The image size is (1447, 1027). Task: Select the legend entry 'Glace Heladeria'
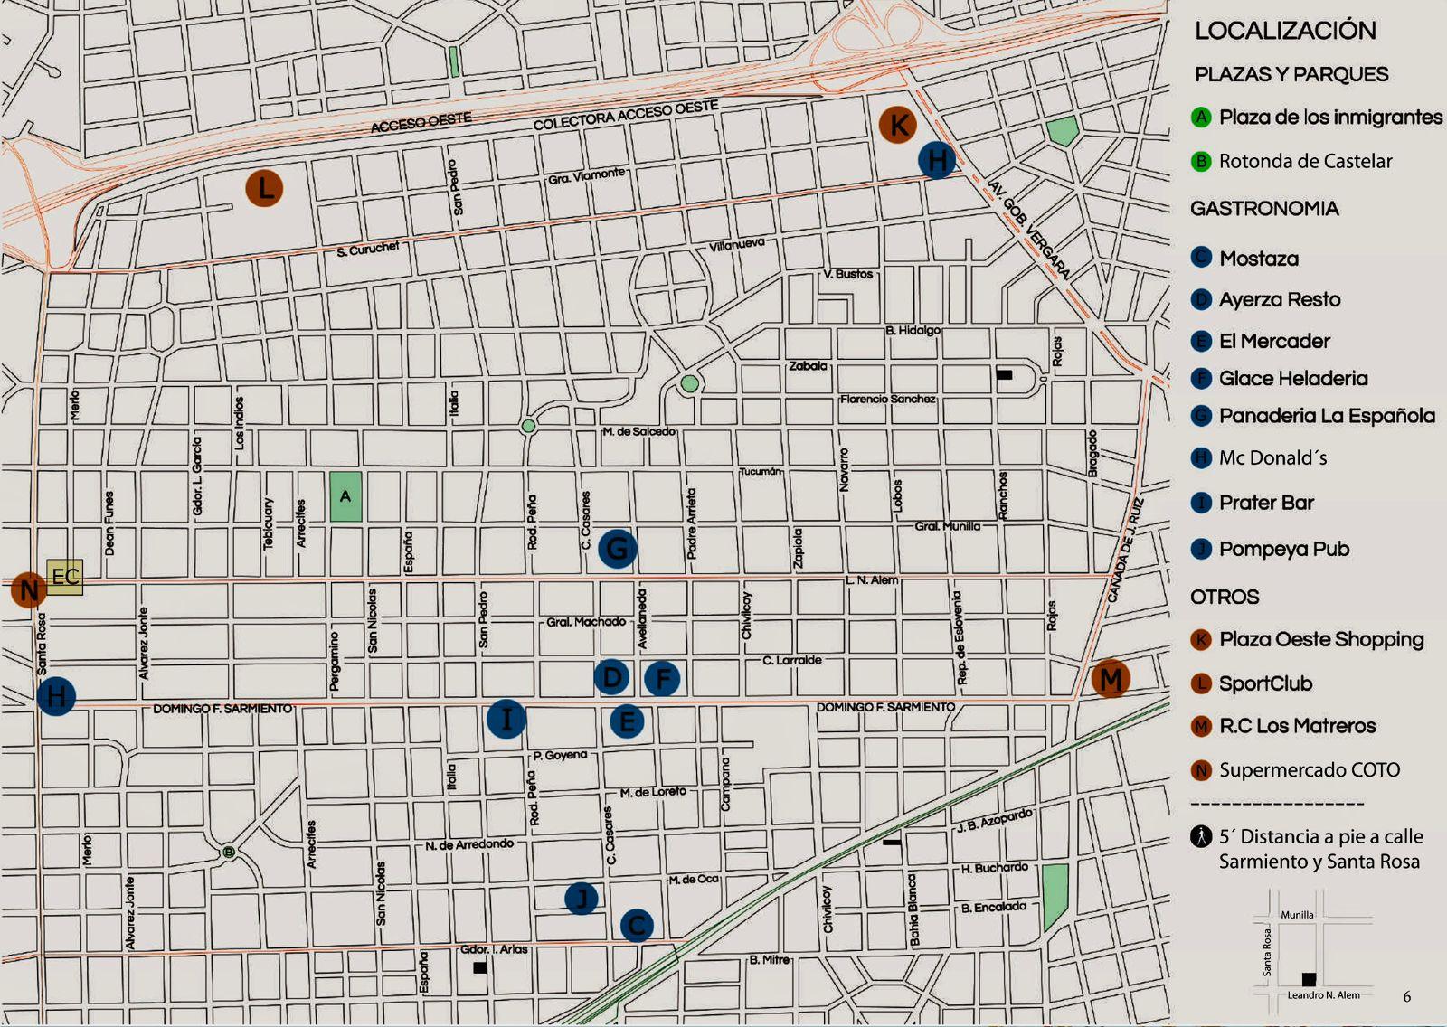coord(1293,378)
